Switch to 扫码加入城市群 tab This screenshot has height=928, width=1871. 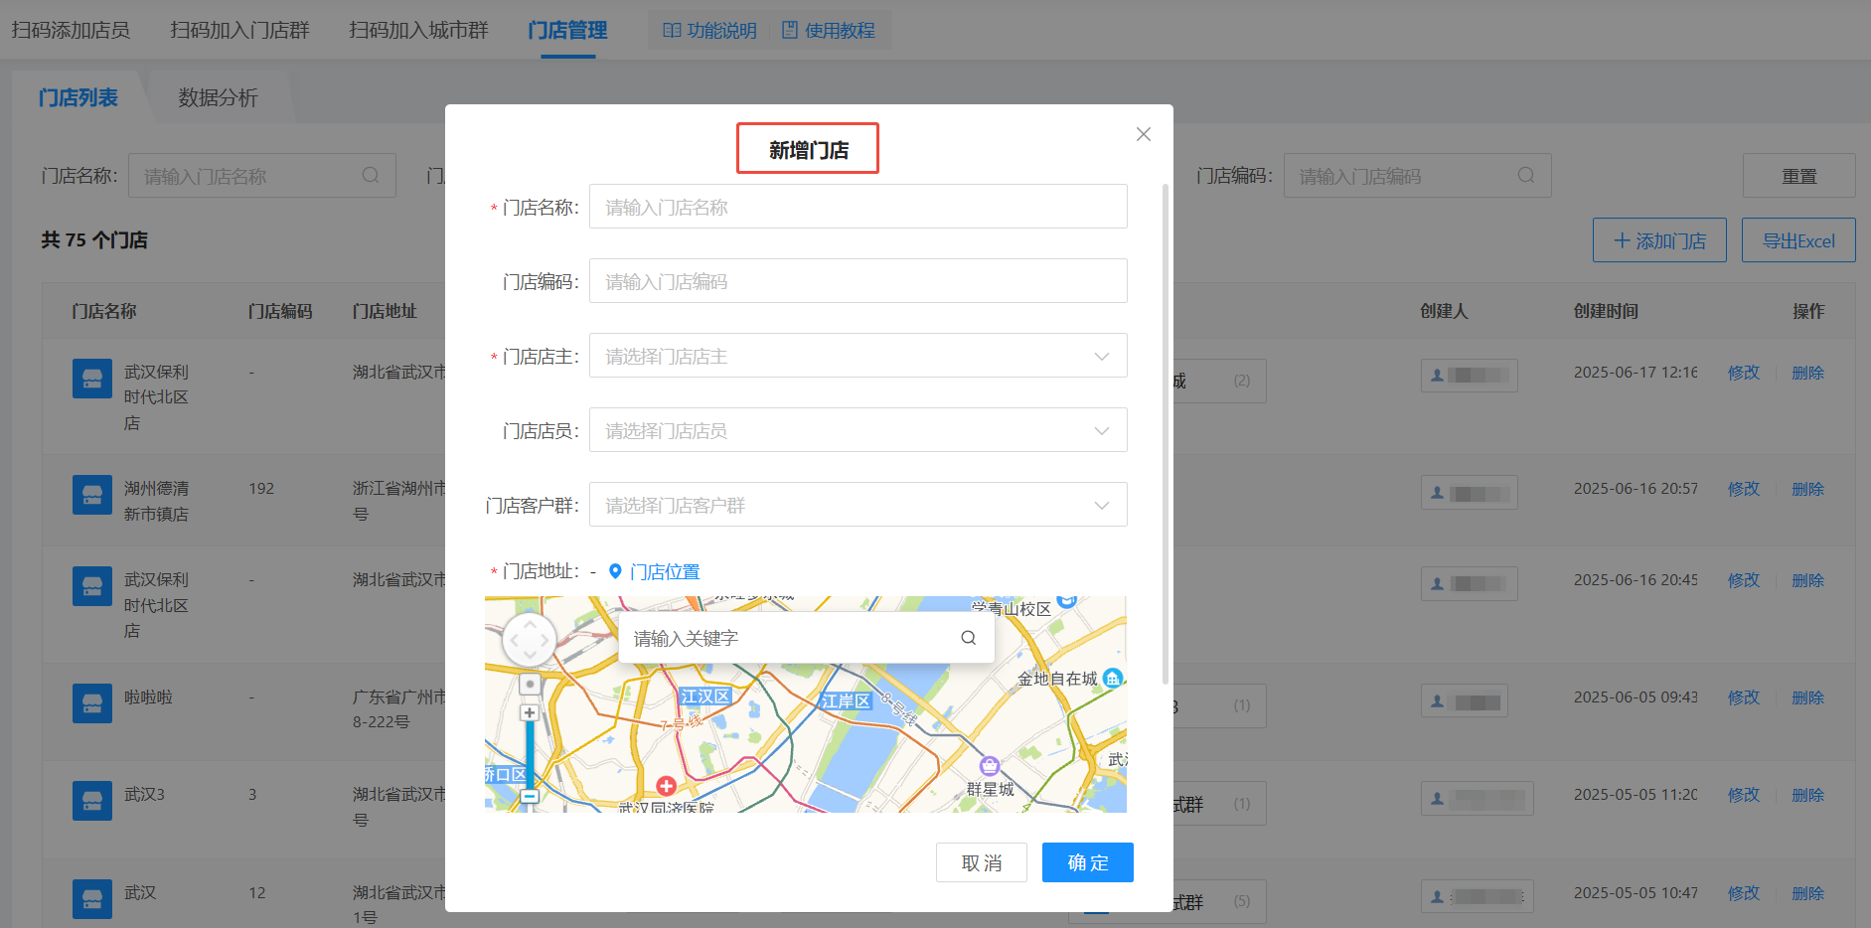[418, 30]
